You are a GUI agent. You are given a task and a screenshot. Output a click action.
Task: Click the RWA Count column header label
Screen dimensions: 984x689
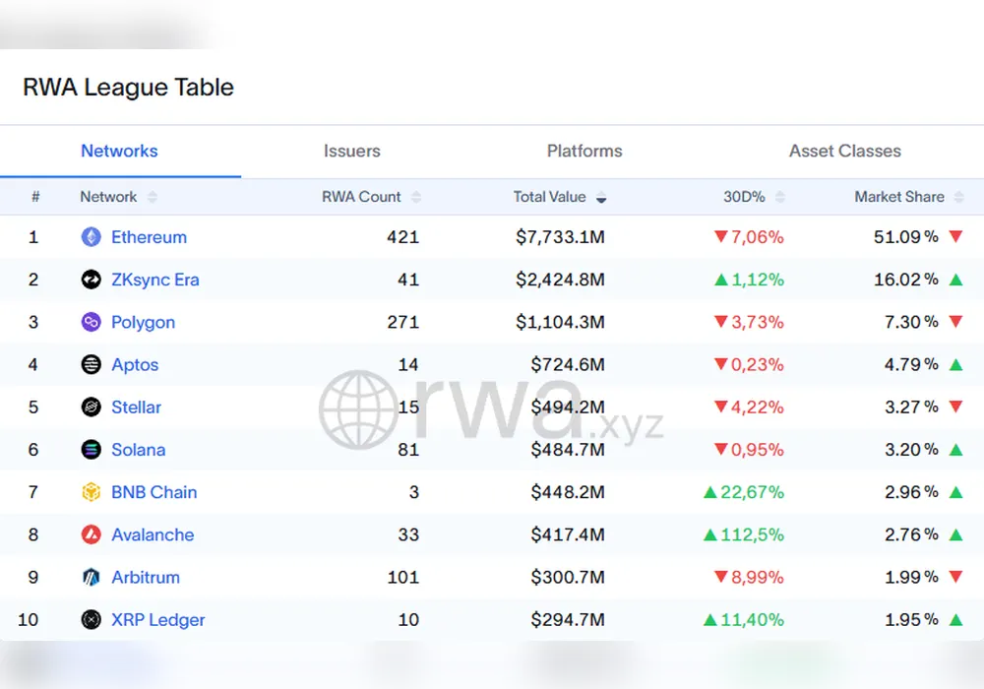point(361,197)
